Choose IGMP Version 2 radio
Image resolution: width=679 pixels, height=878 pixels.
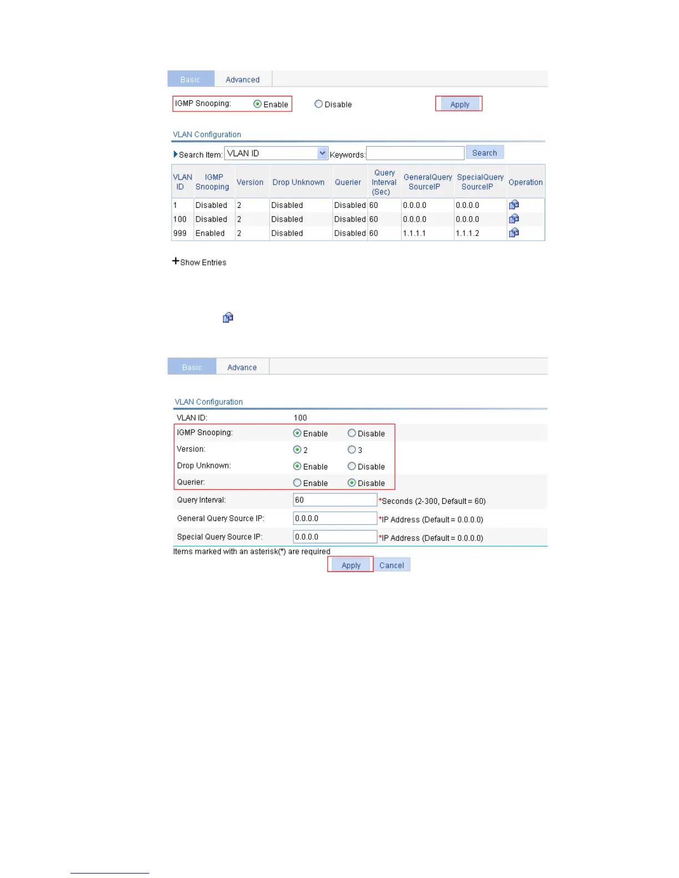point(297,450)
